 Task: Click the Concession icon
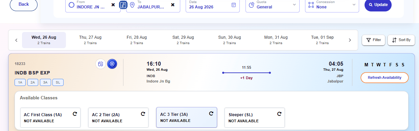[x=311, y=5]
